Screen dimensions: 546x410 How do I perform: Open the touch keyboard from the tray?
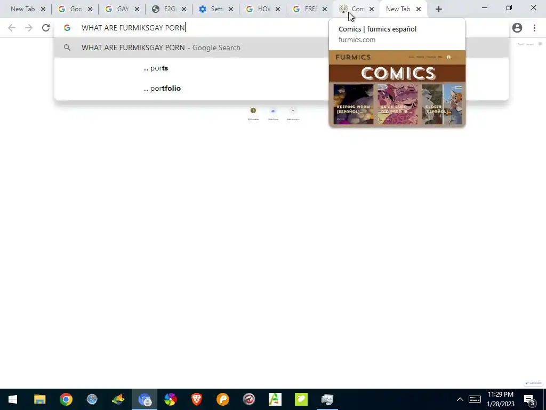475,399
